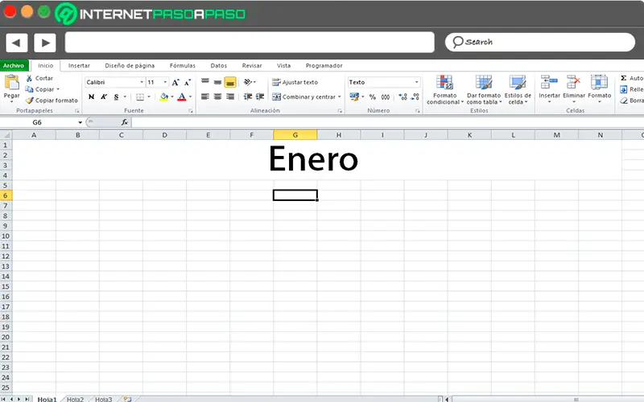This screenshot has height=402, width=644.
Task: Click Ajustar texto button
Action: coord(295,83)
